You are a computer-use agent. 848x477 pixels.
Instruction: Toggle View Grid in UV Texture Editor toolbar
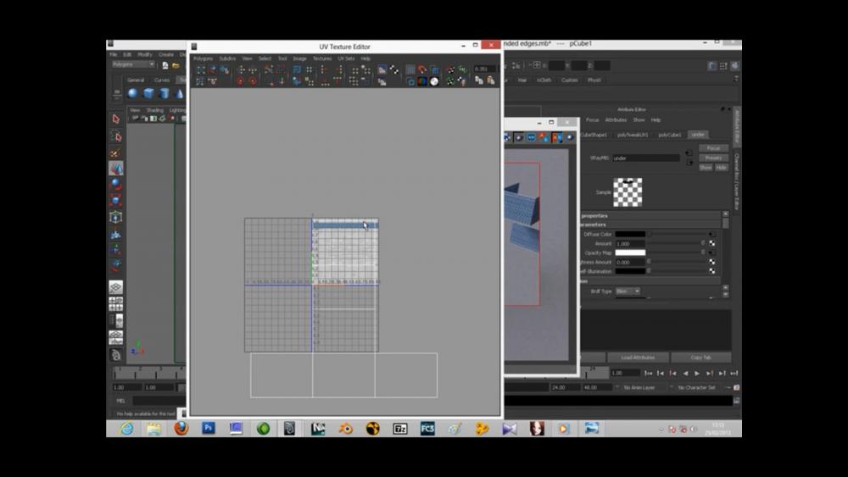click(410, 69)
